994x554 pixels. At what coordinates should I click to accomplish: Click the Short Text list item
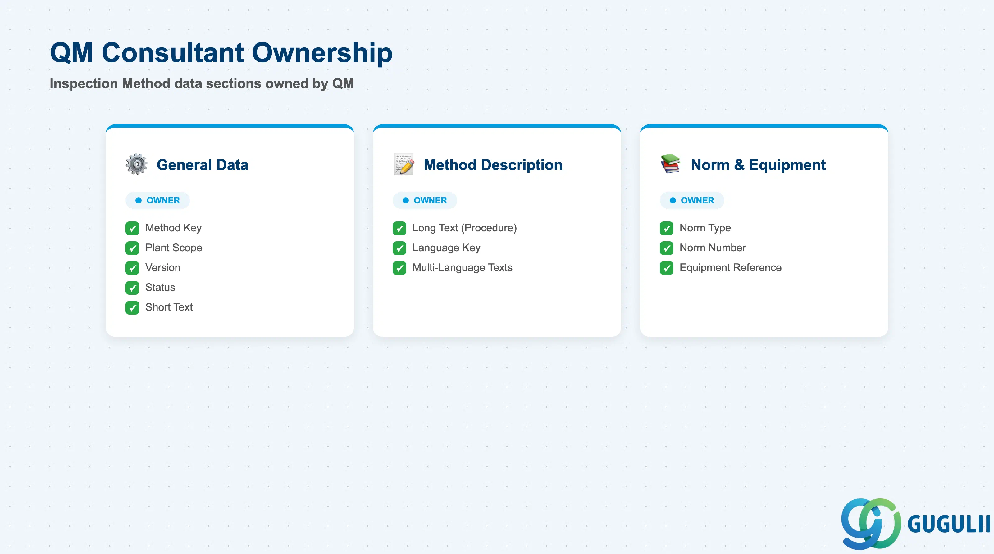169,307
